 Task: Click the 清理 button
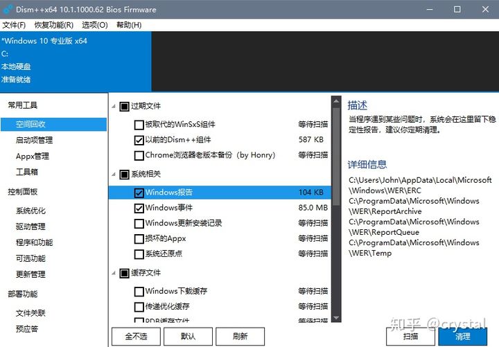463,336
